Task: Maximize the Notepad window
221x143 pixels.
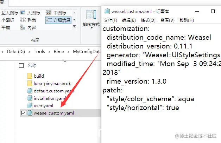Action: [213, 11]
